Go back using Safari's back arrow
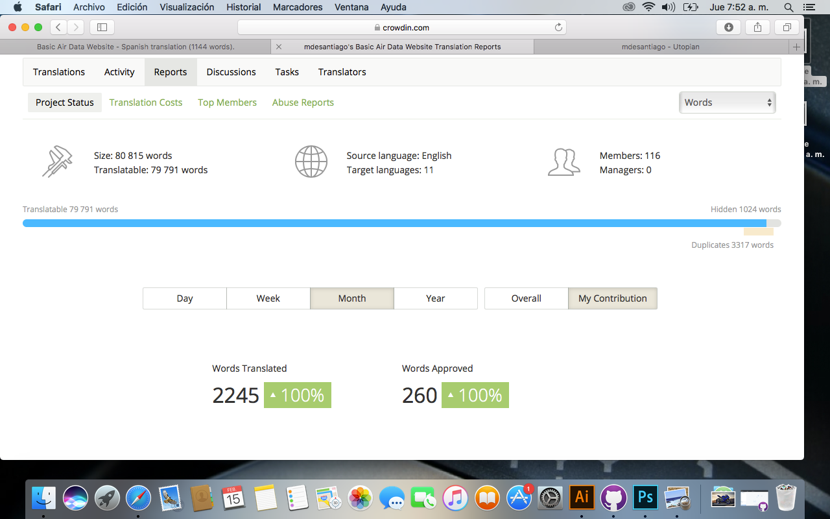 [59, 27]
